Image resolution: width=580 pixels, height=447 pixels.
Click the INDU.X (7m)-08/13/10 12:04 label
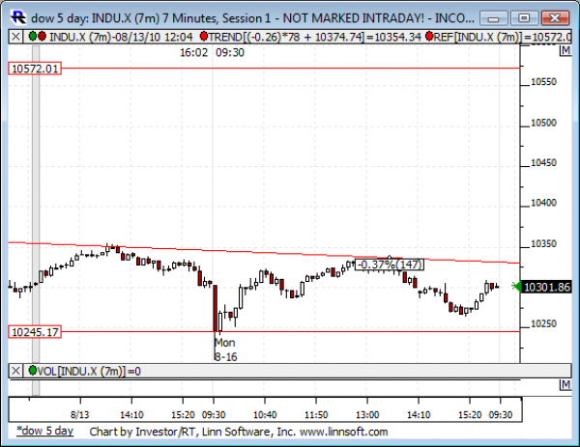tap(121, 37)
